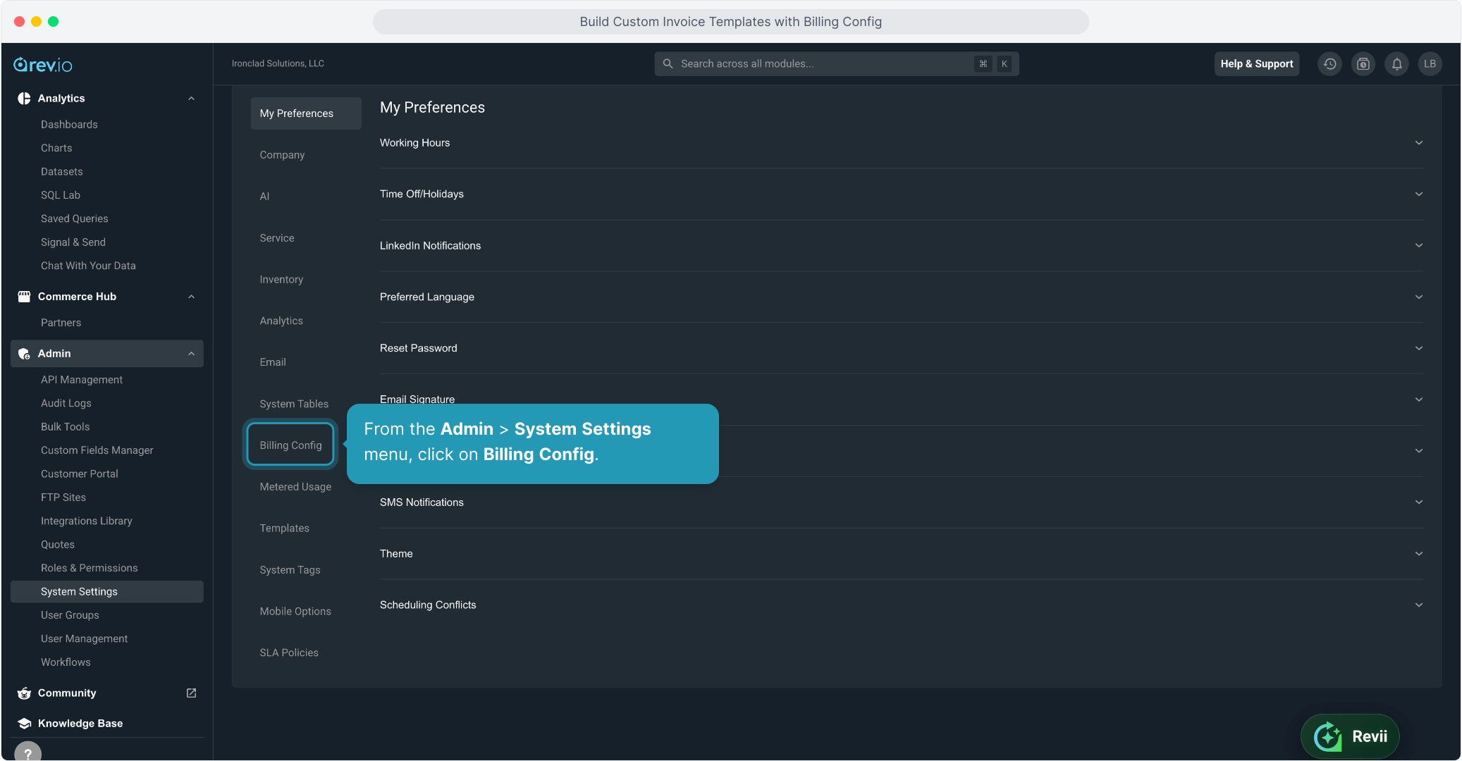Expand the Preferred Language section

[901, 297]
